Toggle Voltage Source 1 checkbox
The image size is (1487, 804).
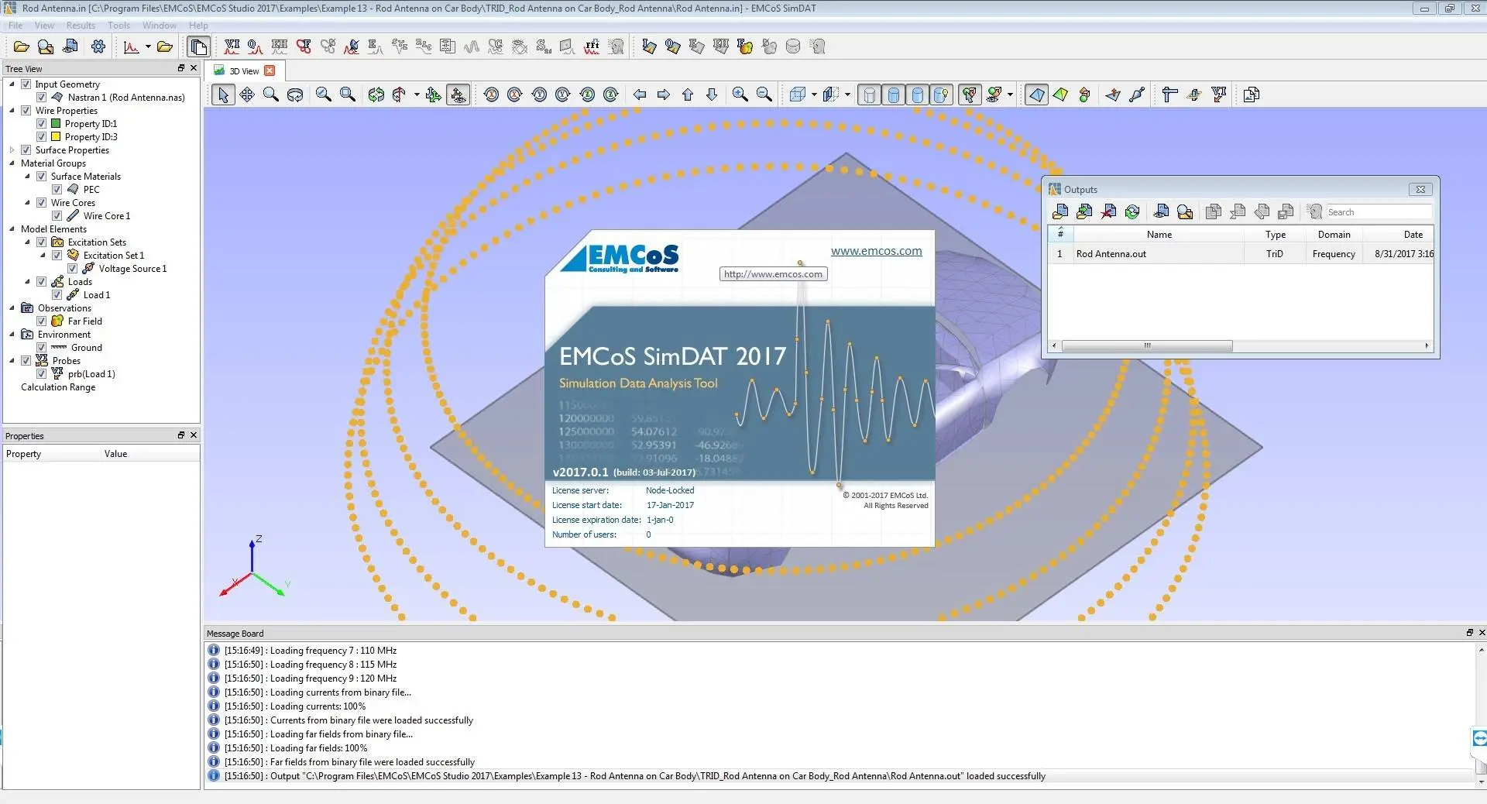pyautogui.click(x=73, y=268)
